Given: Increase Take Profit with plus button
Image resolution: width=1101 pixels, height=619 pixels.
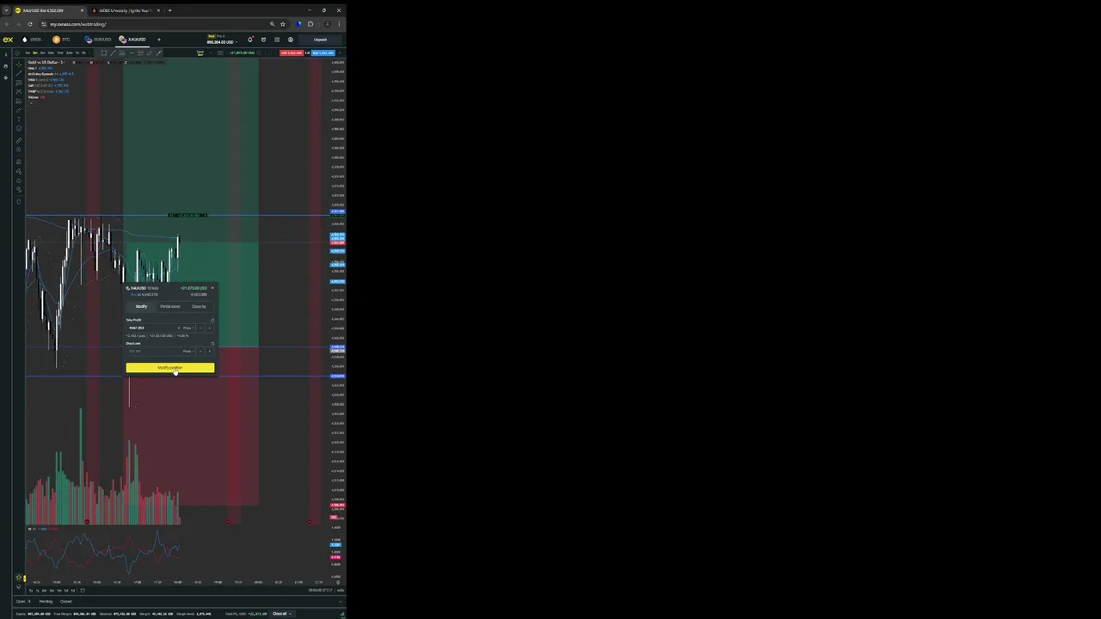Looking at the screenshot, I should click(x=209, y=328).
